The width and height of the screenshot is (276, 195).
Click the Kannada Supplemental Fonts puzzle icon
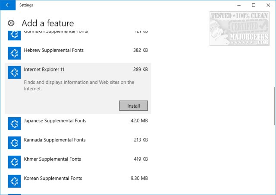[x=14, y=143]
